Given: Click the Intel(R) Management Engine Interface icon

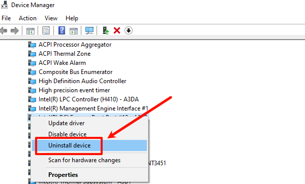Looking at the screenshot, I should (32, 108).
